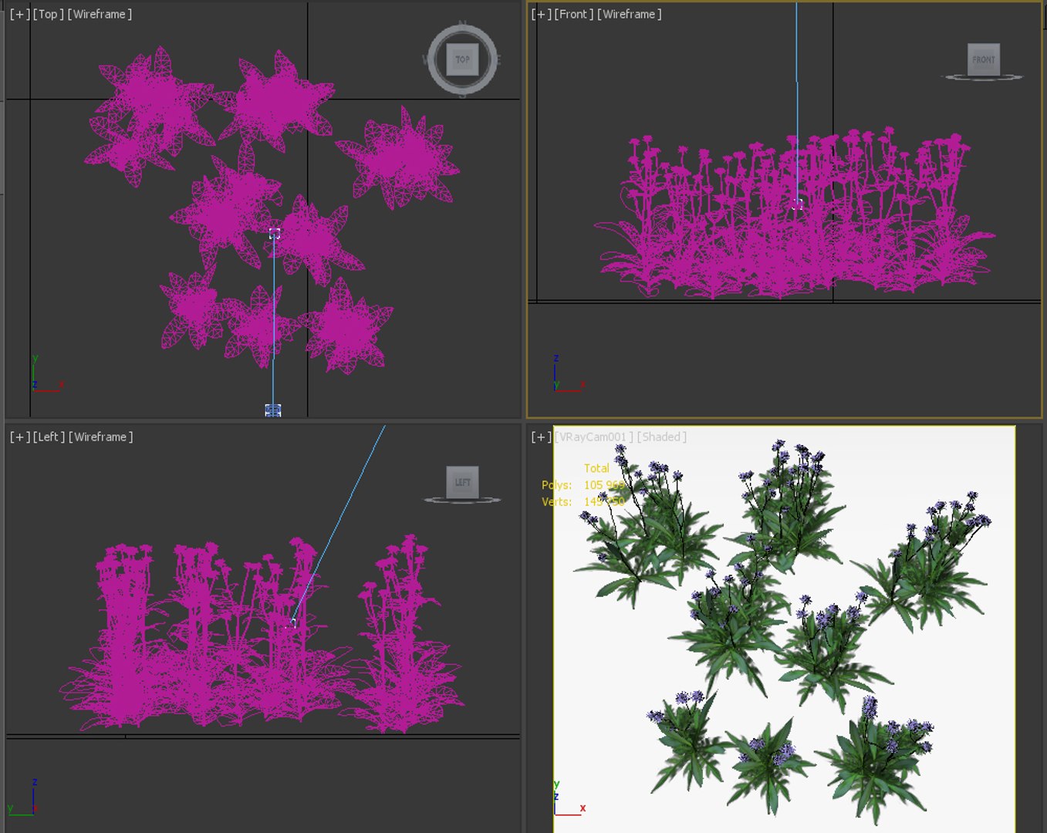Select the camera target in the Left viewport

(x=292, y=622)
